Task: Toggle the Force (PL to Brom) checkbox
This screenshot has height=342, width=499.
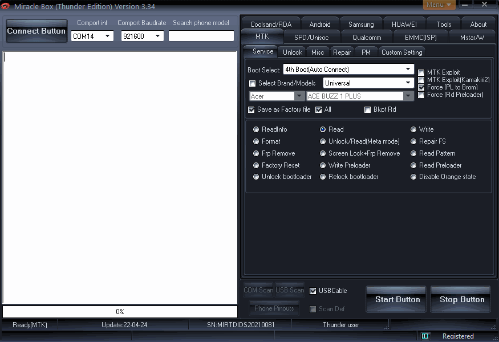Action: pyautogui.click(x=421, y=87)
